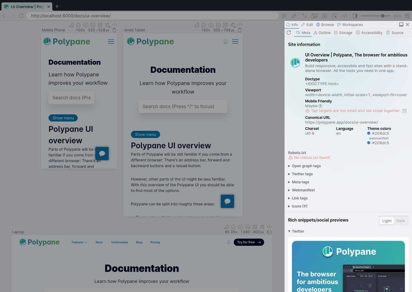This screenshot has height=292, width=412.
Task: Click Try for free button in Laptop pane
Action: 249,242
